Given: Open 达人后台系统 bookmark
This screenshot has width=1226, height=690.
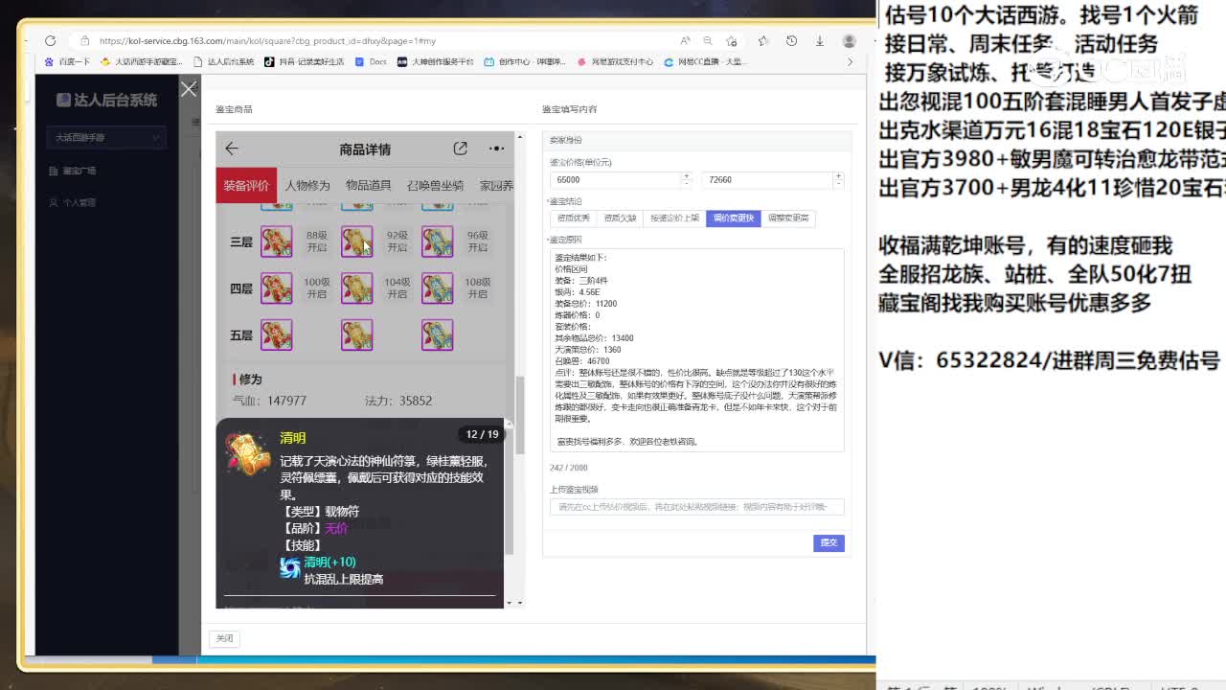Looking at the screenshot, I should point(224,61).
